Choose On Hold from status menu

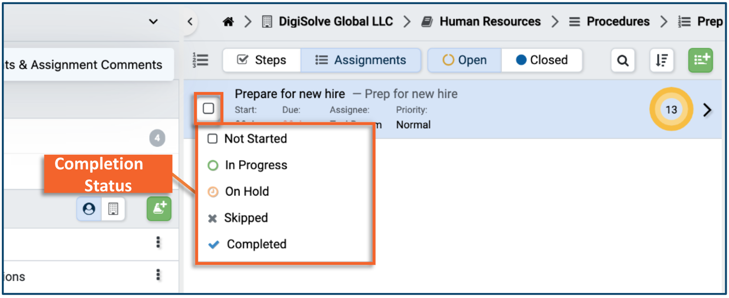tap(246, 191)
